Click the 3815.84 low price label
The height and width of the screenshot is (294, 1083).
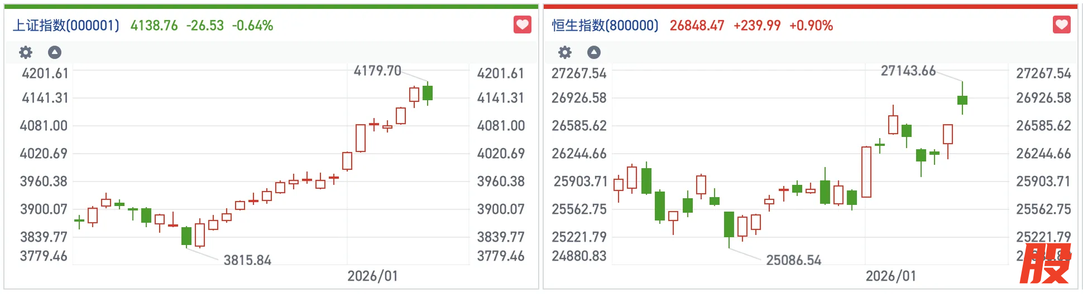point(247,260)
